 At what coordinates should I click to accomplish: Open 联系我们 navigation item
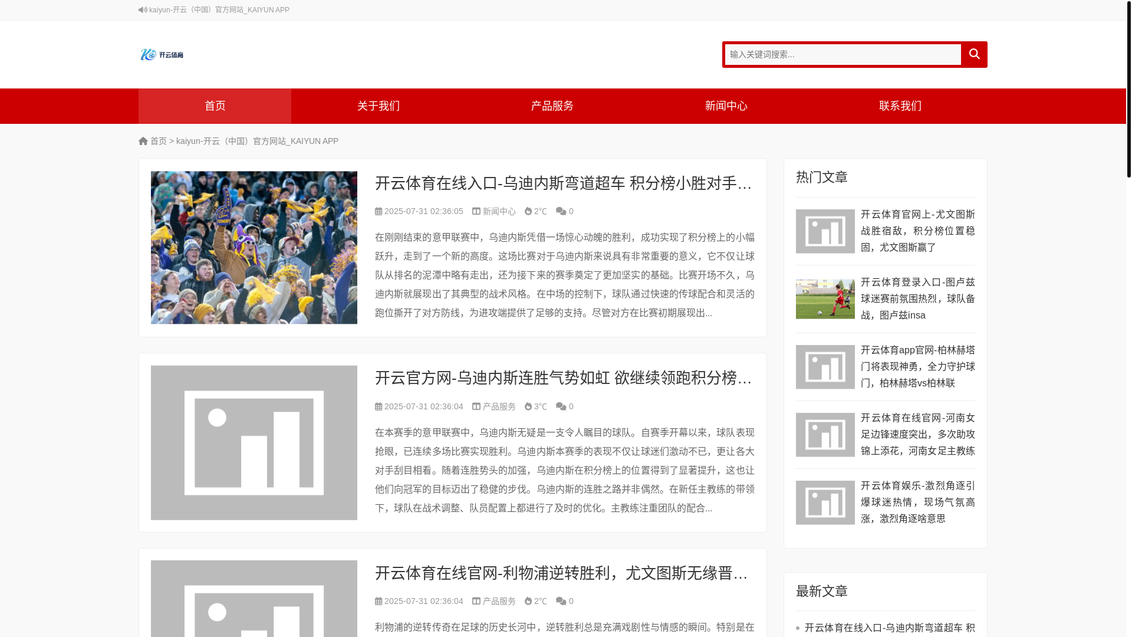[x=900, y=106]
